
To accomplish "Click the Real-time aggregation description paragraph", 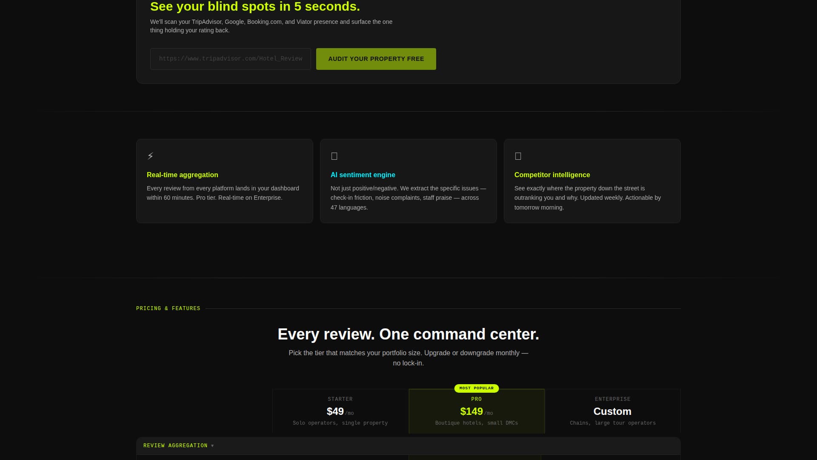I will 223,193.
